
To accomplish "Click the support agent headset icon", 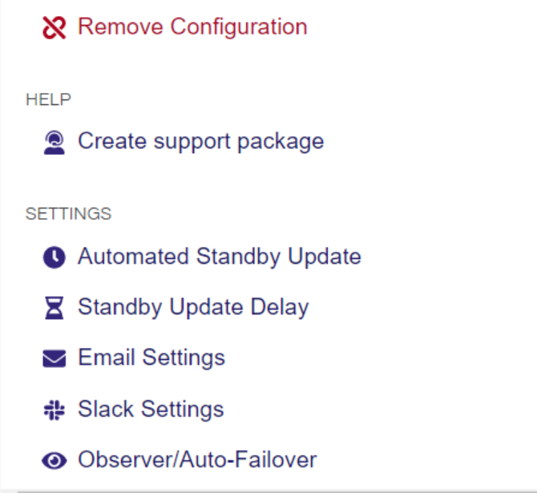I will pos(54,143).
